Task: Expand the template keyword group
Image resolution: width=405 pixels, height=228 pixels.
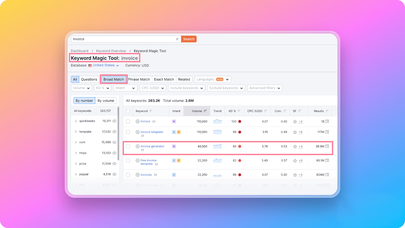Action: 76,132
